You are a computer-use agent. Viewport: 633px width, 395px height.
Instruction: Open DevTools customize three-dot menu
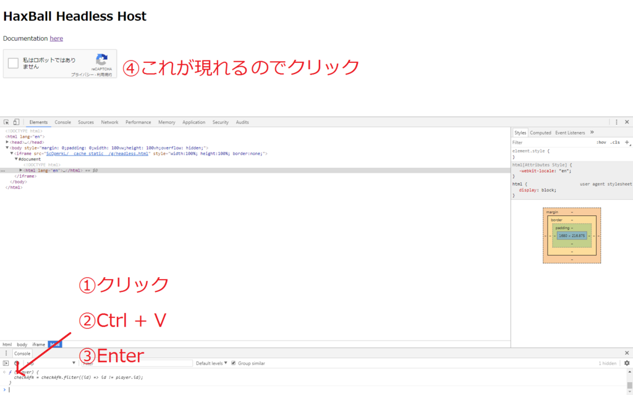coord(616,122)
